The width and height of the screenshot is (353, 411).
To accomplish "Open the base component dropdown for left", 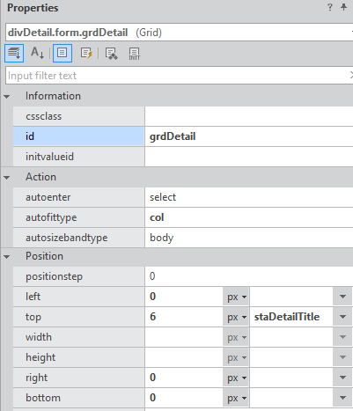I will (342, 297).
